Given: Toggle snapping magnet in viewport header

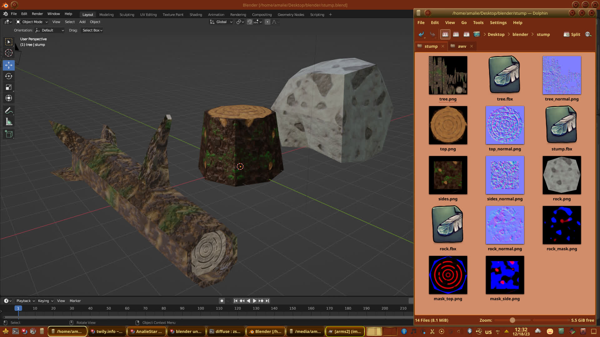Looking at the screenshot, I should (250, 22).
